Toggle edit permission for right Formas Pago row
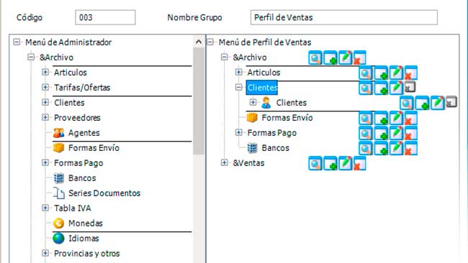Viewport: 468px width, 263px height. tap(396, 133)
